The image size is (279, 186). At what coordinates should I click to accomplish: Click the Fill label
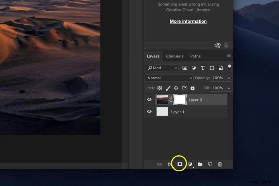(207, 88)
